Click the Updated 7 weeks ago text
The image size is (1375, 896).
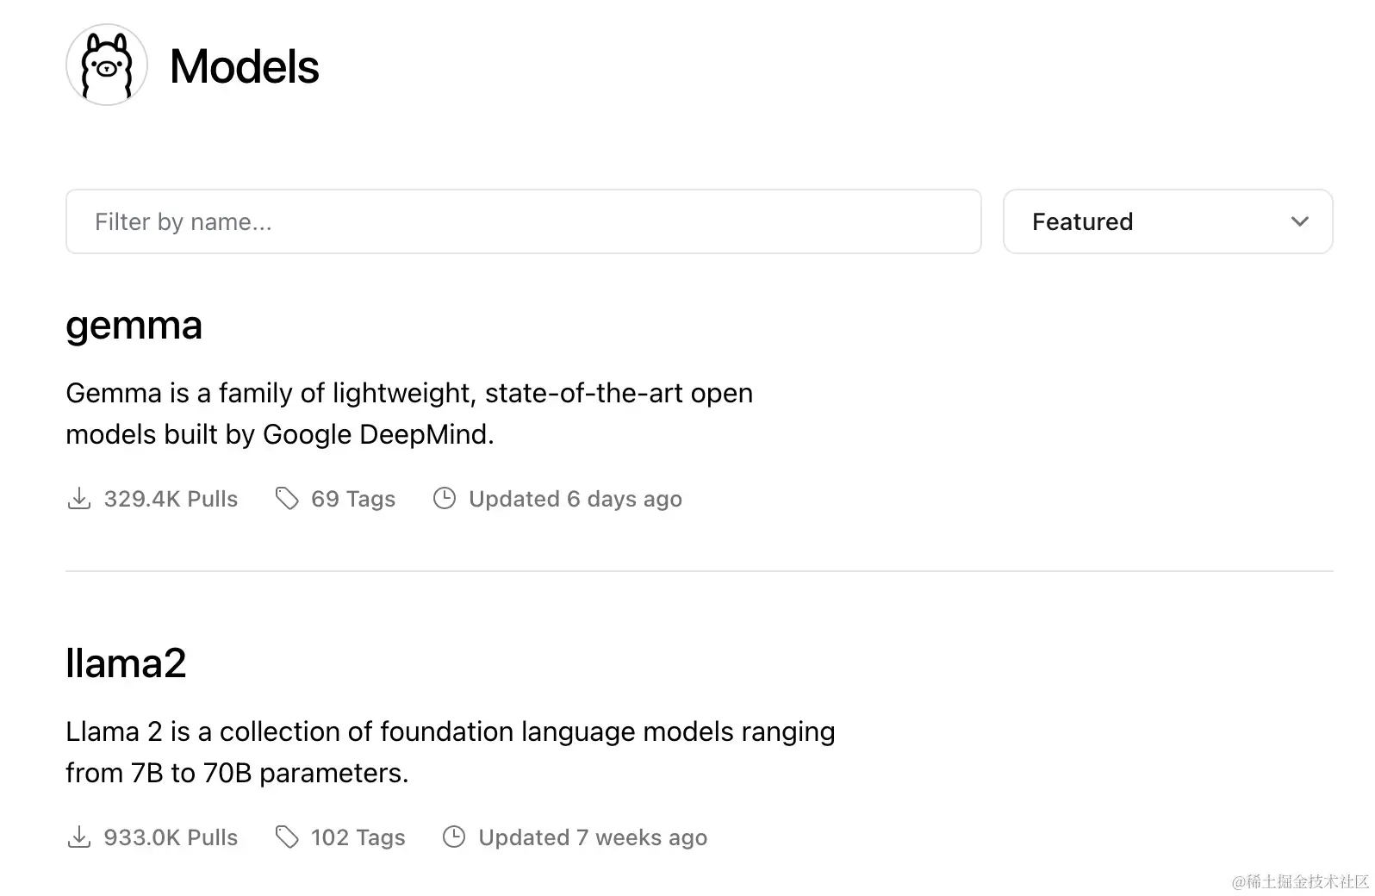tap(593, 837)
